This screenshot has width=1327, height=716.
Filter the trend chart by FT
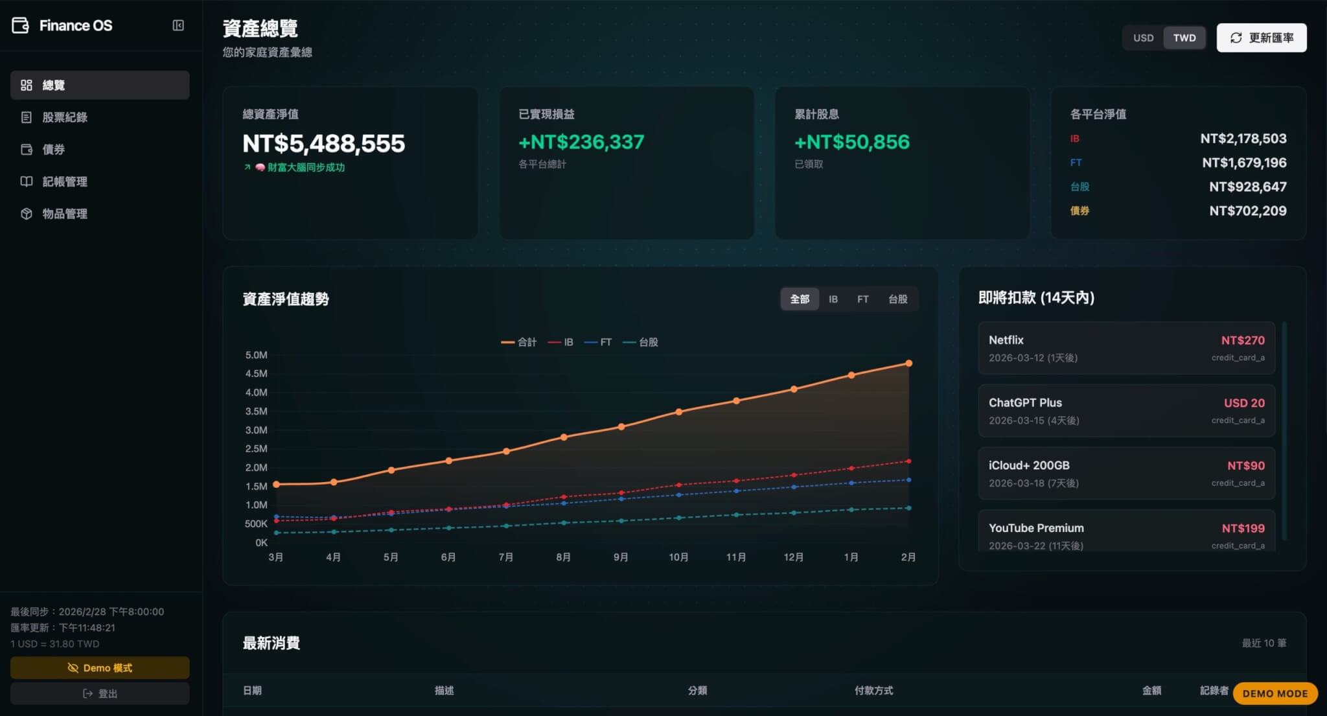[x=862, y=299]
